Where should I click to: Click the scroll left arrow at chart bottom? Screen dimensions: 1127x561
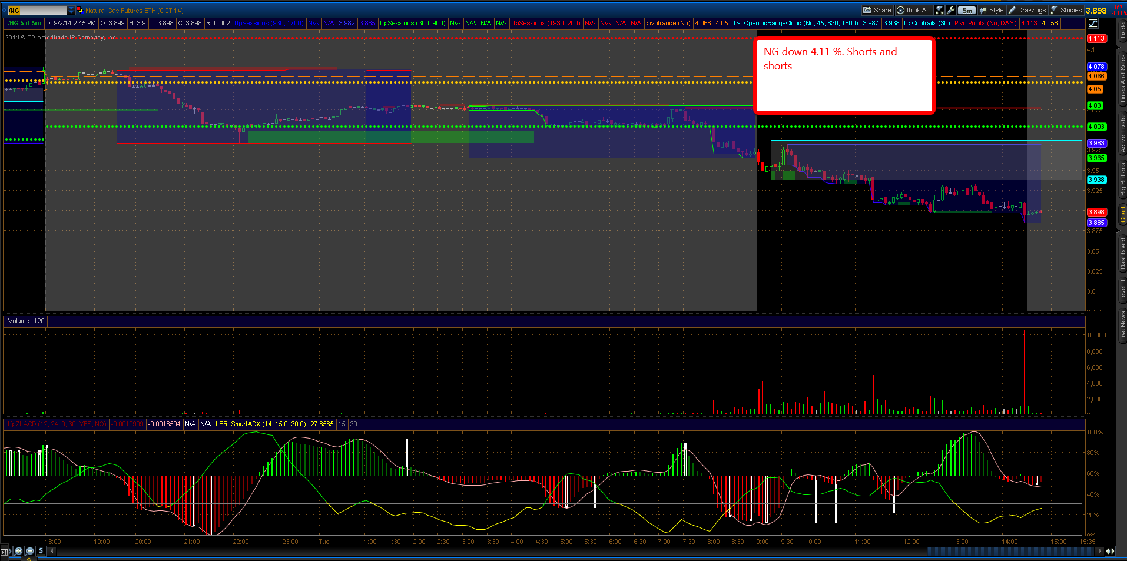click(x=52, y=551)
